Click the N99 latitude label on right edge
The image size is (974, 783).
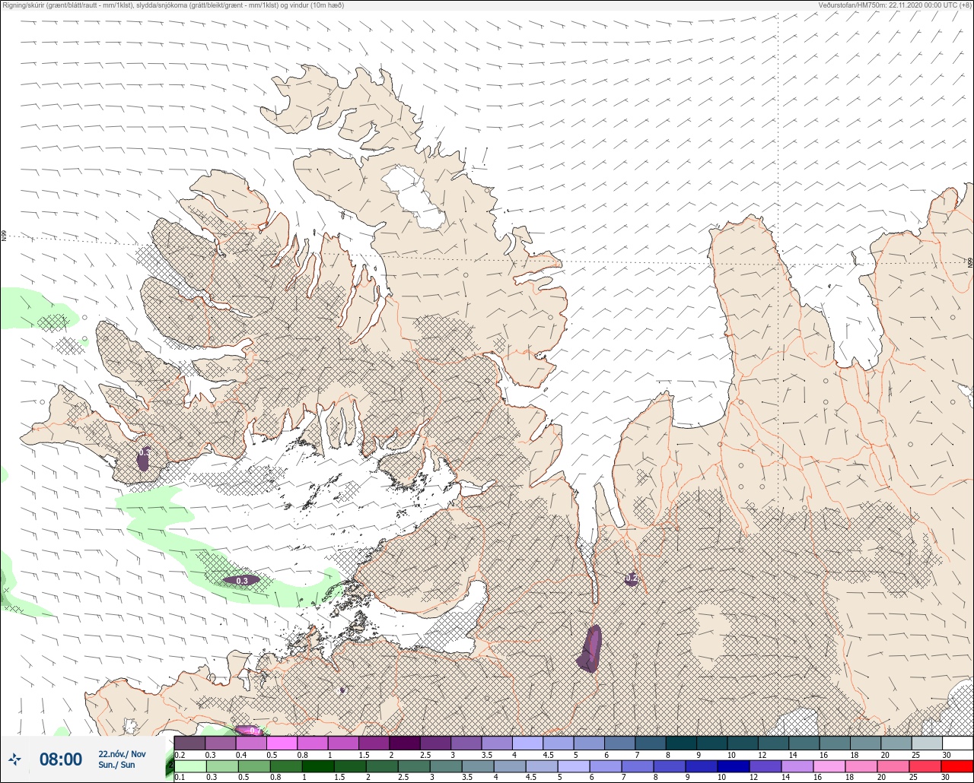[x=970, y=262]
